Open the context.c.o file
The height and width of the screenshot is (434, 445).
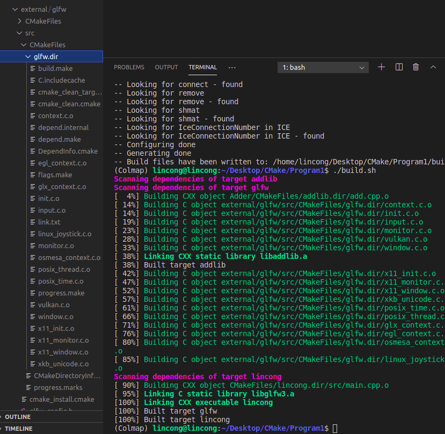[x=56, y=116]
